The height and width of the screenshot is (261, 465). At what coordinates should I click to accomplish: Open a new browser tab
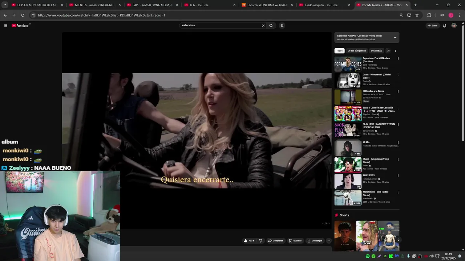click(x=415, y=5)
